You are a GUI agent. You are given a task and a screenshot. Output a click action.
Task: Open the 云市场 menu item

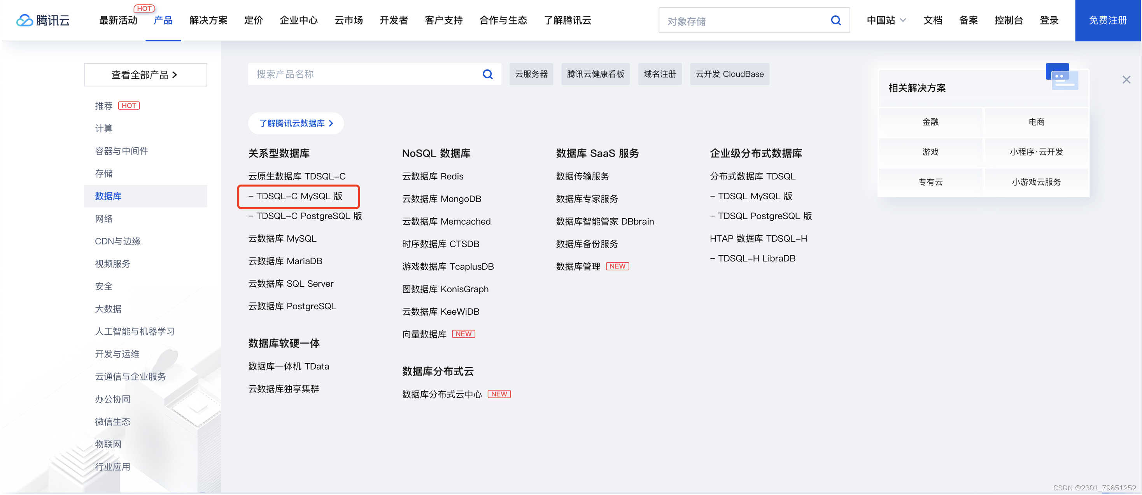(349, 20)
